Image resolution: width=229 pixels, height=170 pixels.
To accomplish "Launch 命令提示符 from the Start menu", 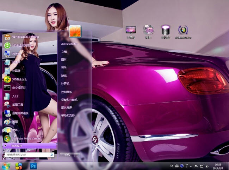I will 19,88.
